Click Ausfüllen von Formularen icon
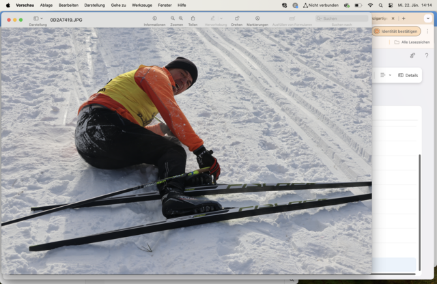Viewport: 437px width, 284px height. point(292,18)
